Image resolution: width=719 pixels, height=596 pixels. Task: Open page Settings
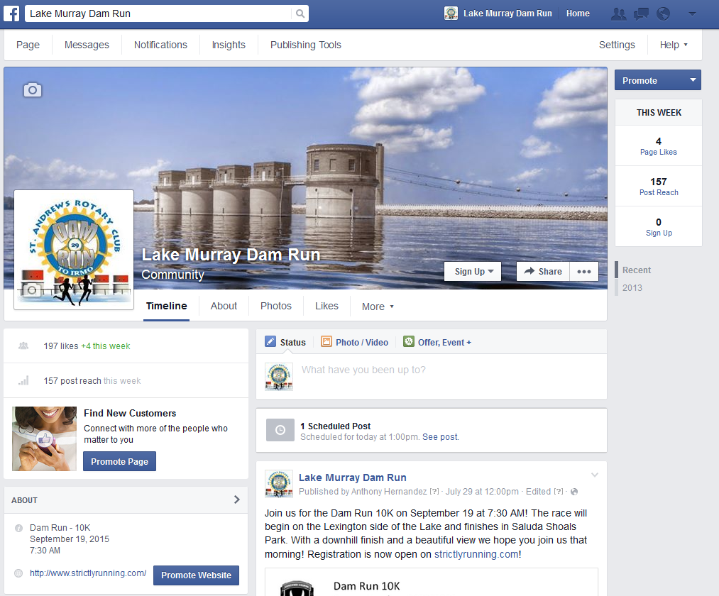[x=617, y=45]
